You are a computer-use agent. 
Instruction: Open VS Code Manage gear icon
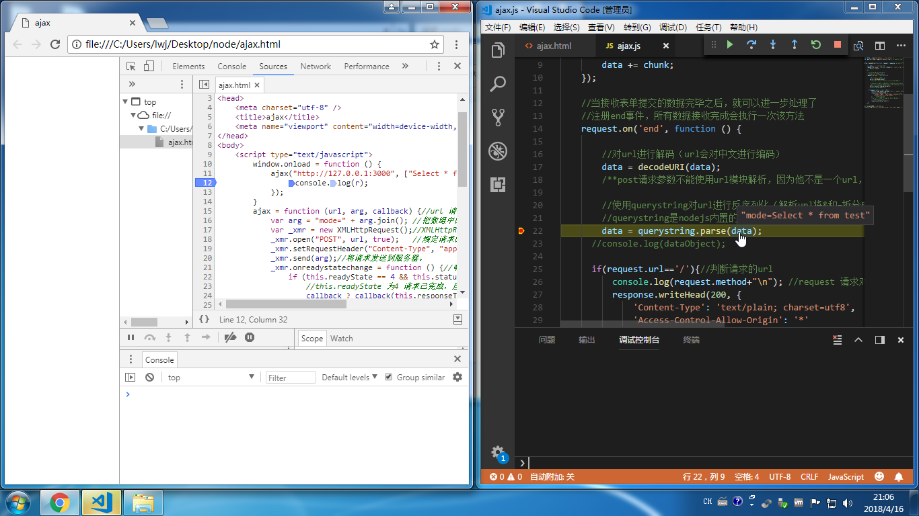pos(498,452)
